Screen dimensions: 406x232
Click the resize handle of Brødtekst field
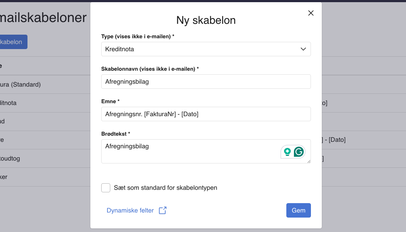(x=309, y=162)
